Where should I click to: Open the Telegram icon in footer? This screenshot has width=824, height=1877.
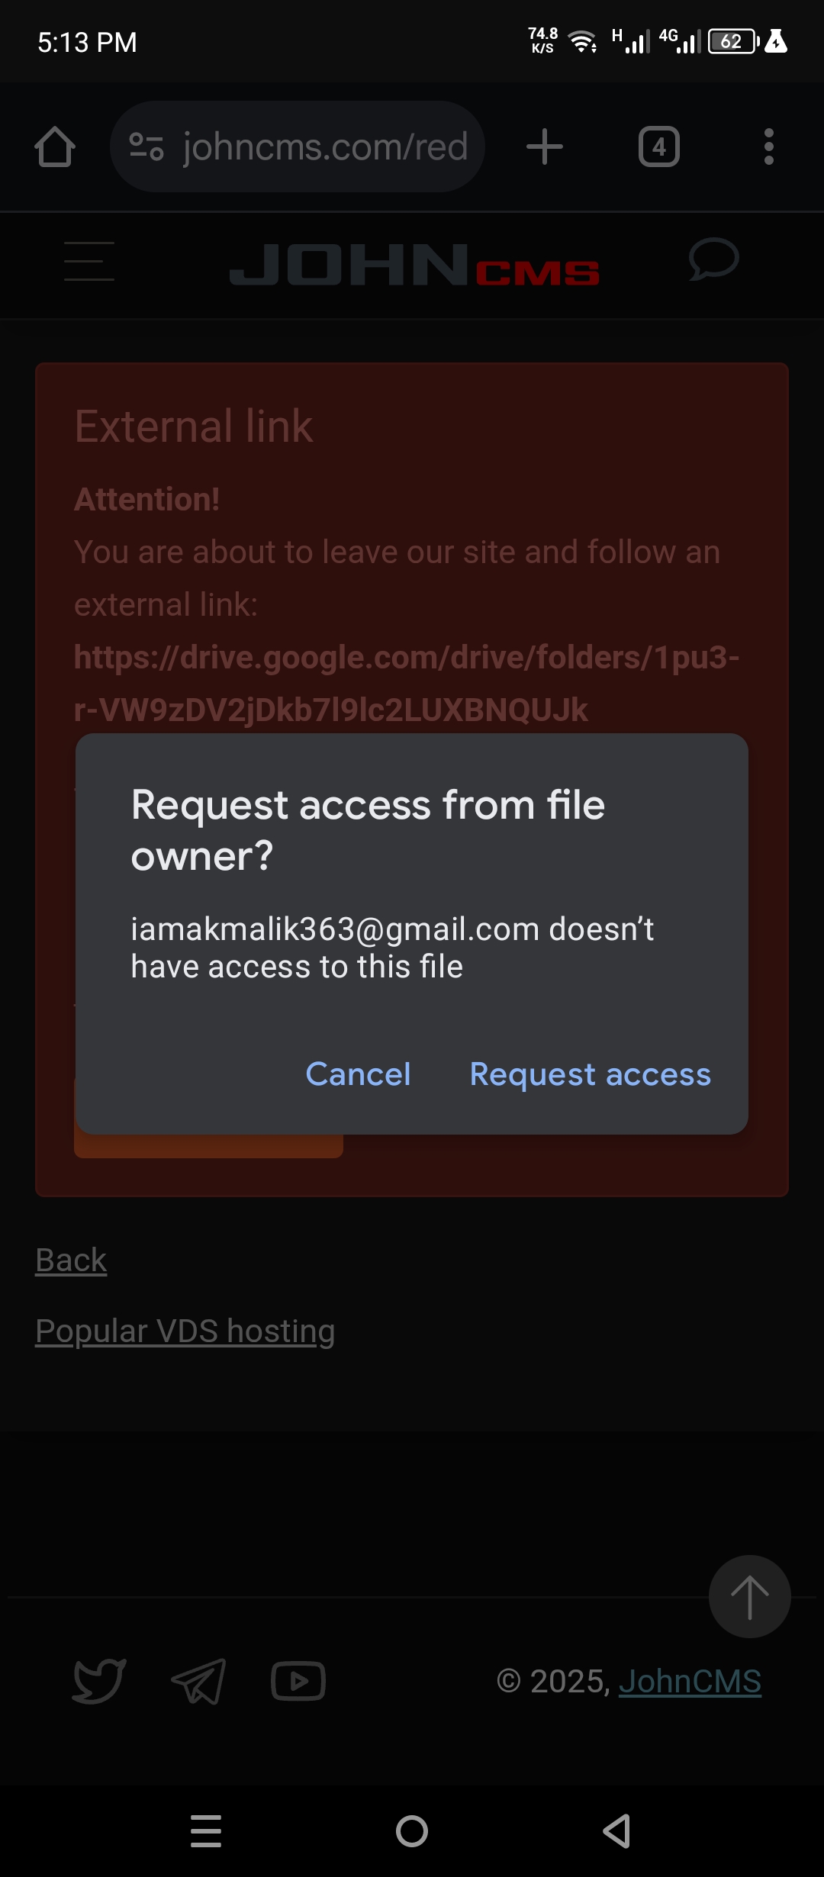pyautogui.click(x=198, y=1681)
